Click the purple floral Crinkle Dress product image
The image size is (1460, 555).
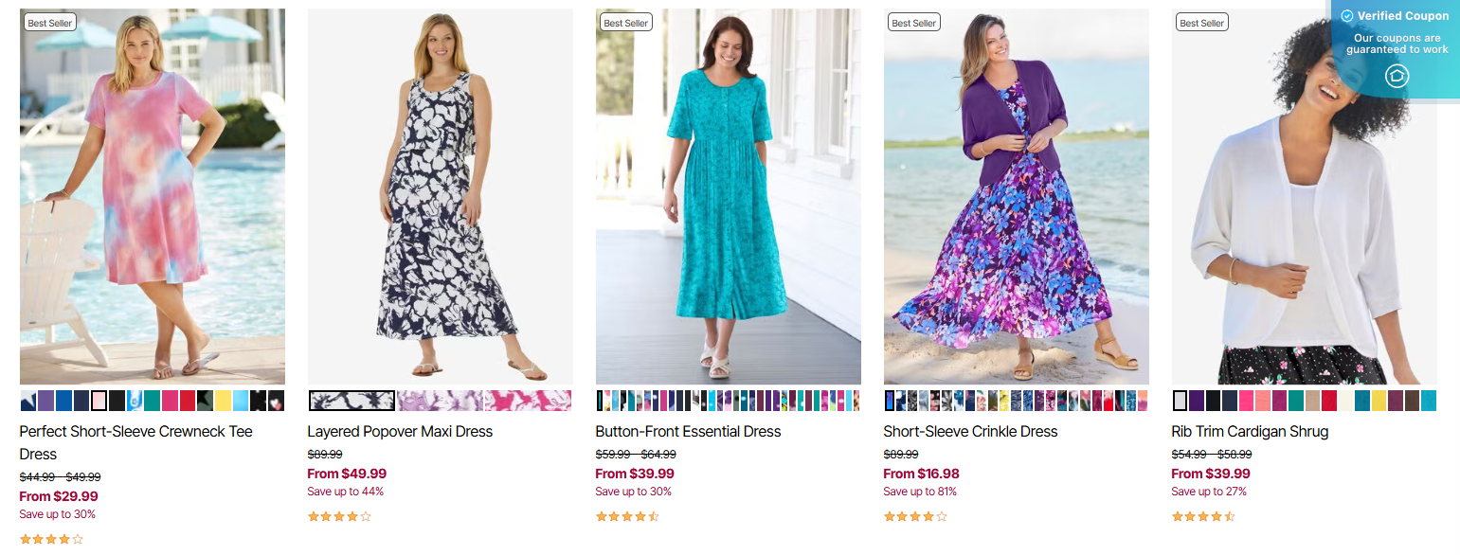1016,197
